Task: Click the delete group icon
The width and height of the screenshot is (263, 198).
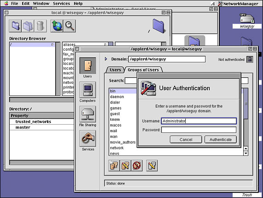Action: click(x=137, y=165)
